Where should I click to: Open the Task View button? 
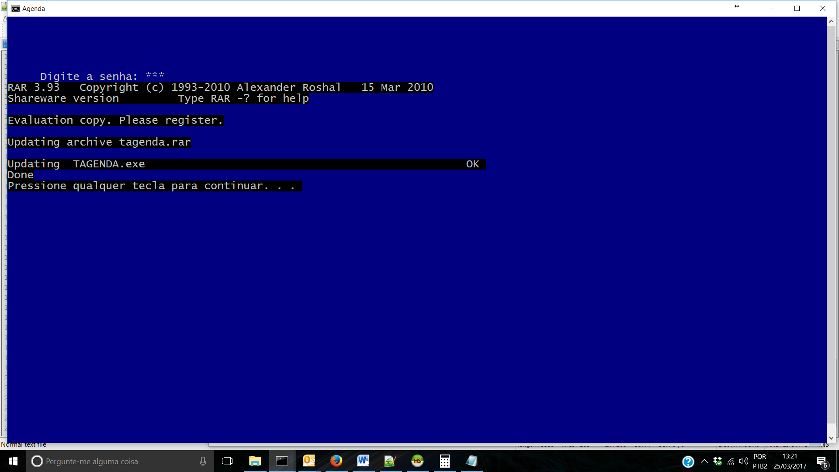(x=227, y=461)
